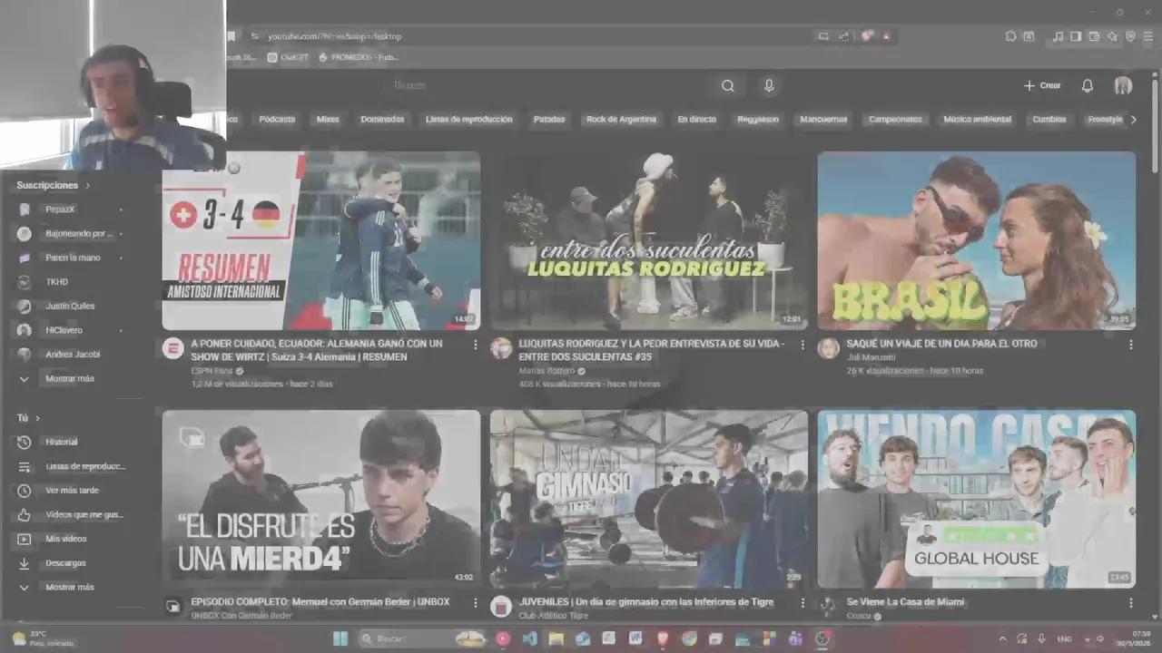
Task: Open Juli Manzotti channel avatar
Action: [828, 349]
